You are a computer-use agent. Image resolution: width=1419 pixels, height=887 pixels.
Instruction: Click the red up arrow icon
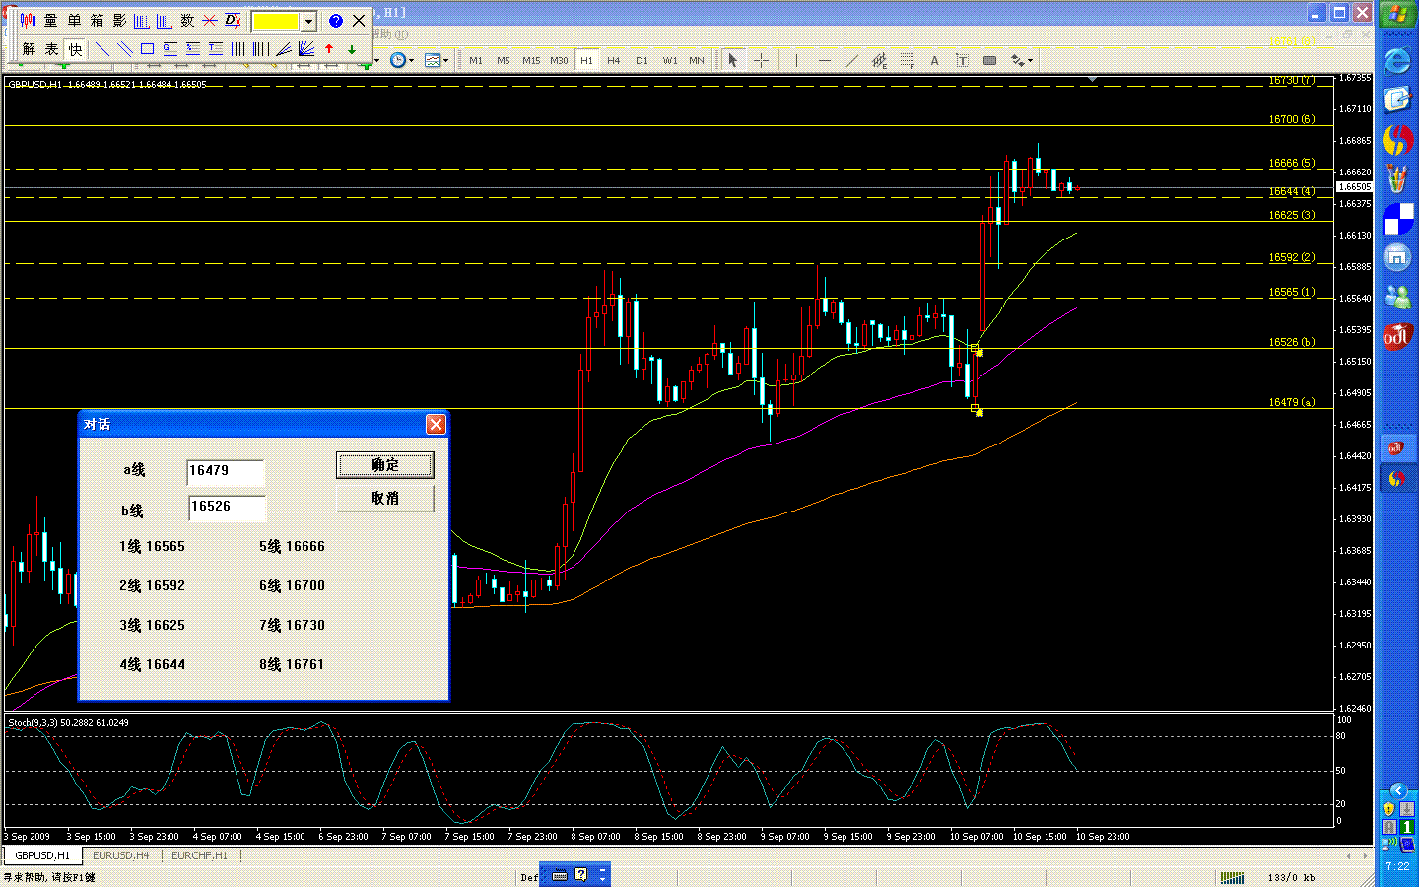[x=329, y=48]
